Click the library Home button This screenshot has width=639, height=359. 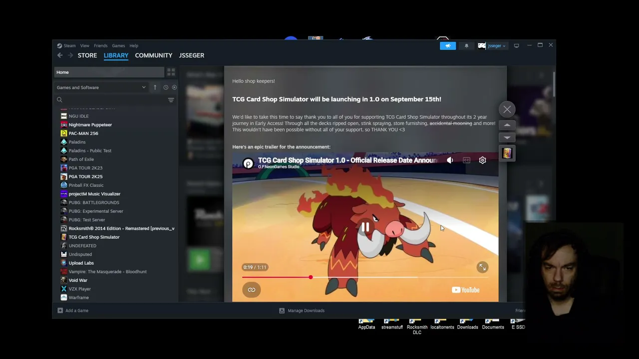click(x=109, y=72)
